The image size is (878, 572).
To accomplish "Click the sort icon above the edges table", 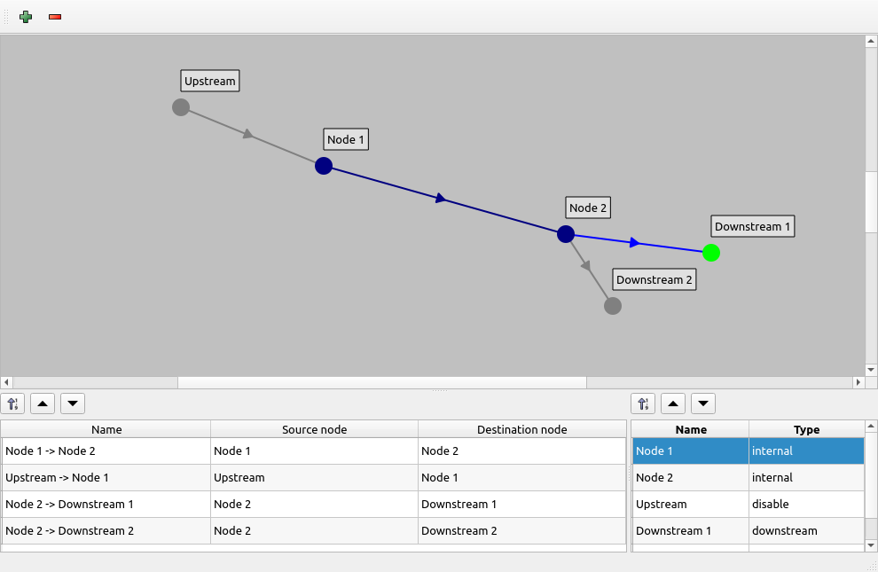I will [x=13, y=404].
